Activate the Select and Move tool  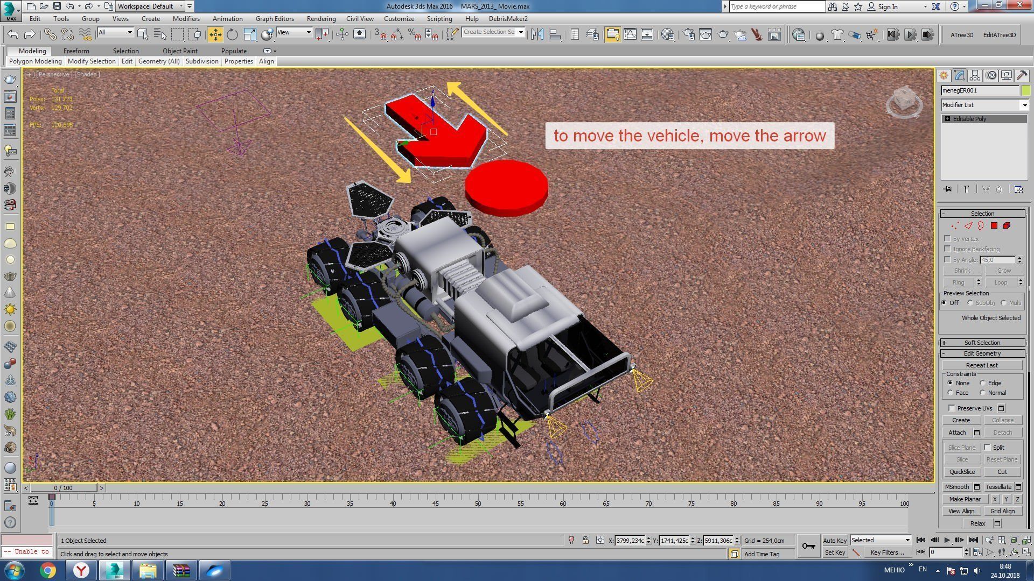215,35
